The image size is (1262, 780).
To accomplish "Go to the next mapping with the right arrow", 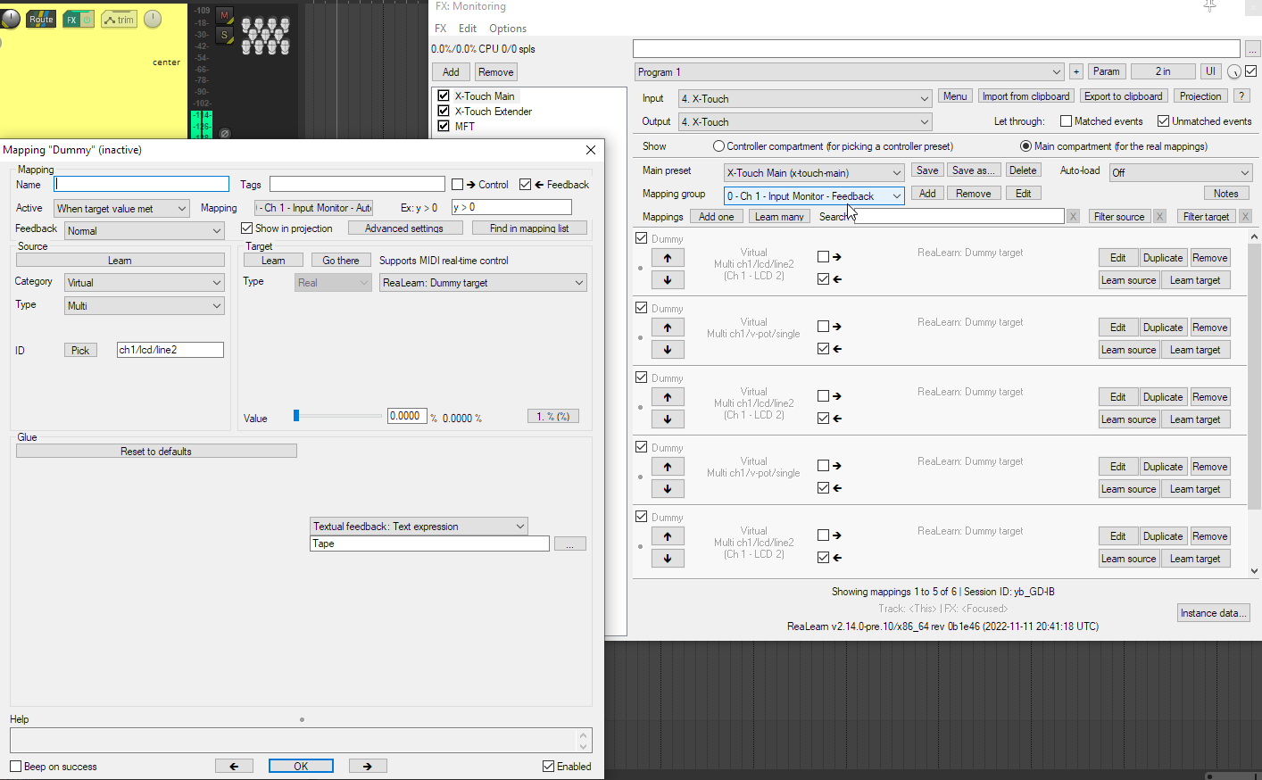I will click(x=368, y=766).
